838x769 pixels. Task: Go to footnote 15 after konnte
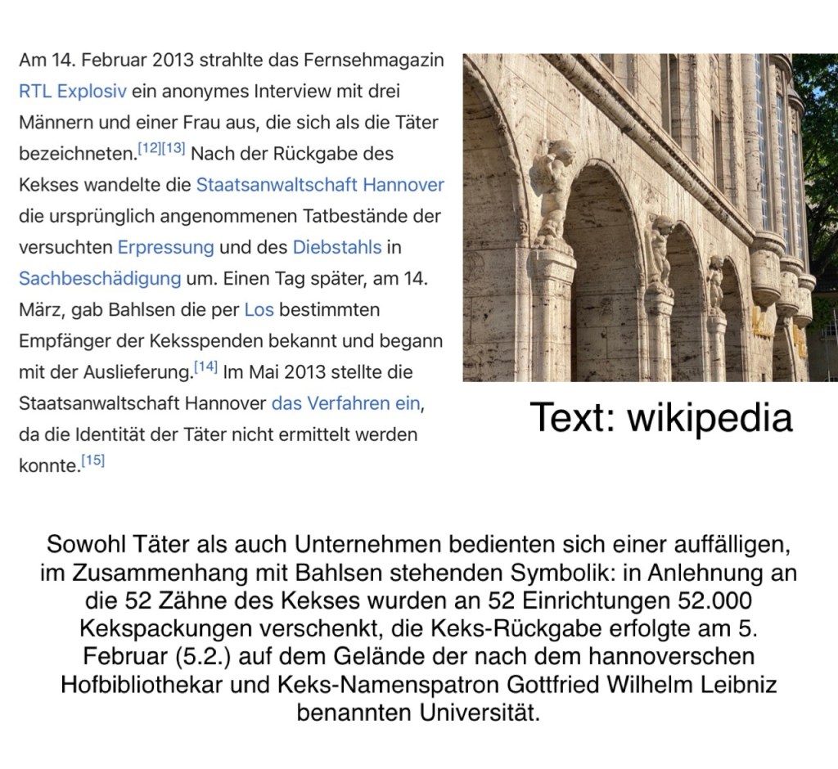[93, 461]
